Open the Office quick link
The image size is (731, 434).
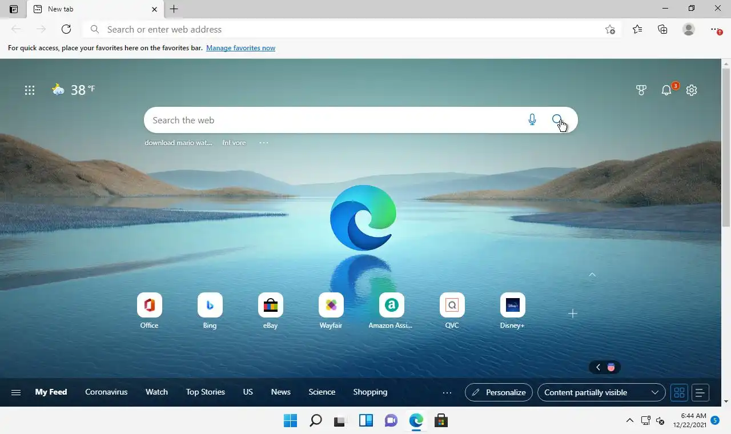(150, 311)
